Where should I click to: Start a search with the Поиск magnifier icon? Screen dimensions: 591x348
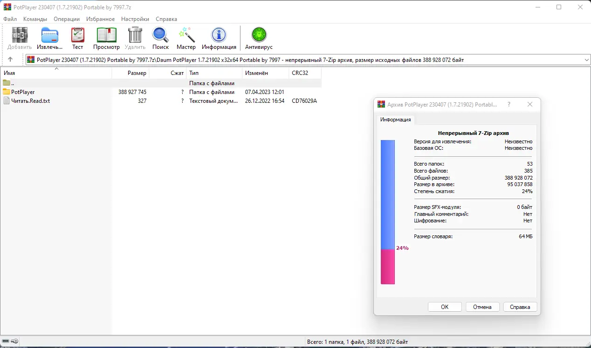click(160, 35)
